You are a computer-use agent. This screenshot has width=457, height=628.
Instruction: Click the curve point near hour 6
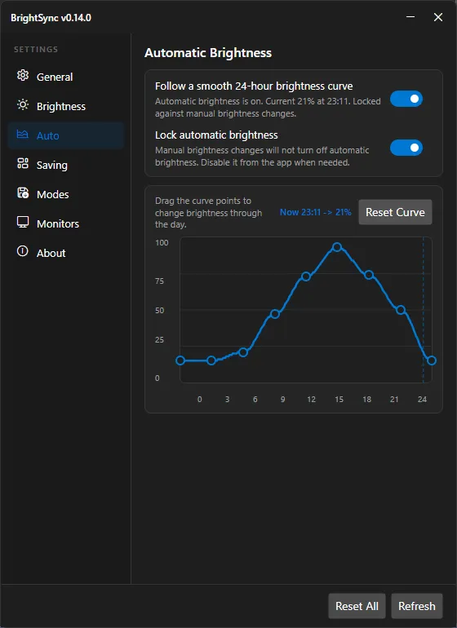243,352
